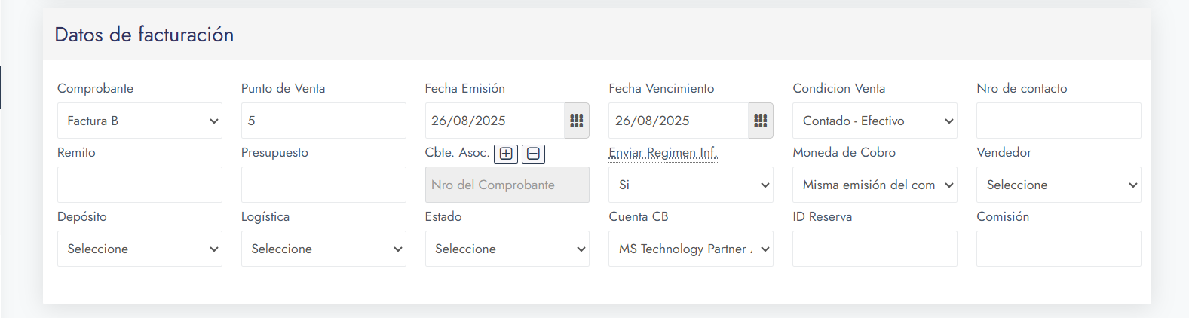The image size is (1189, 318).
Task: Expand the Condicion Venta dropdown
Action: 875,121
